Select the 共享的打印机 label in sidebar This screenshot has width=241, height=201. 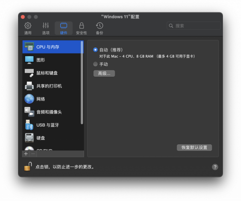point(49,86)
